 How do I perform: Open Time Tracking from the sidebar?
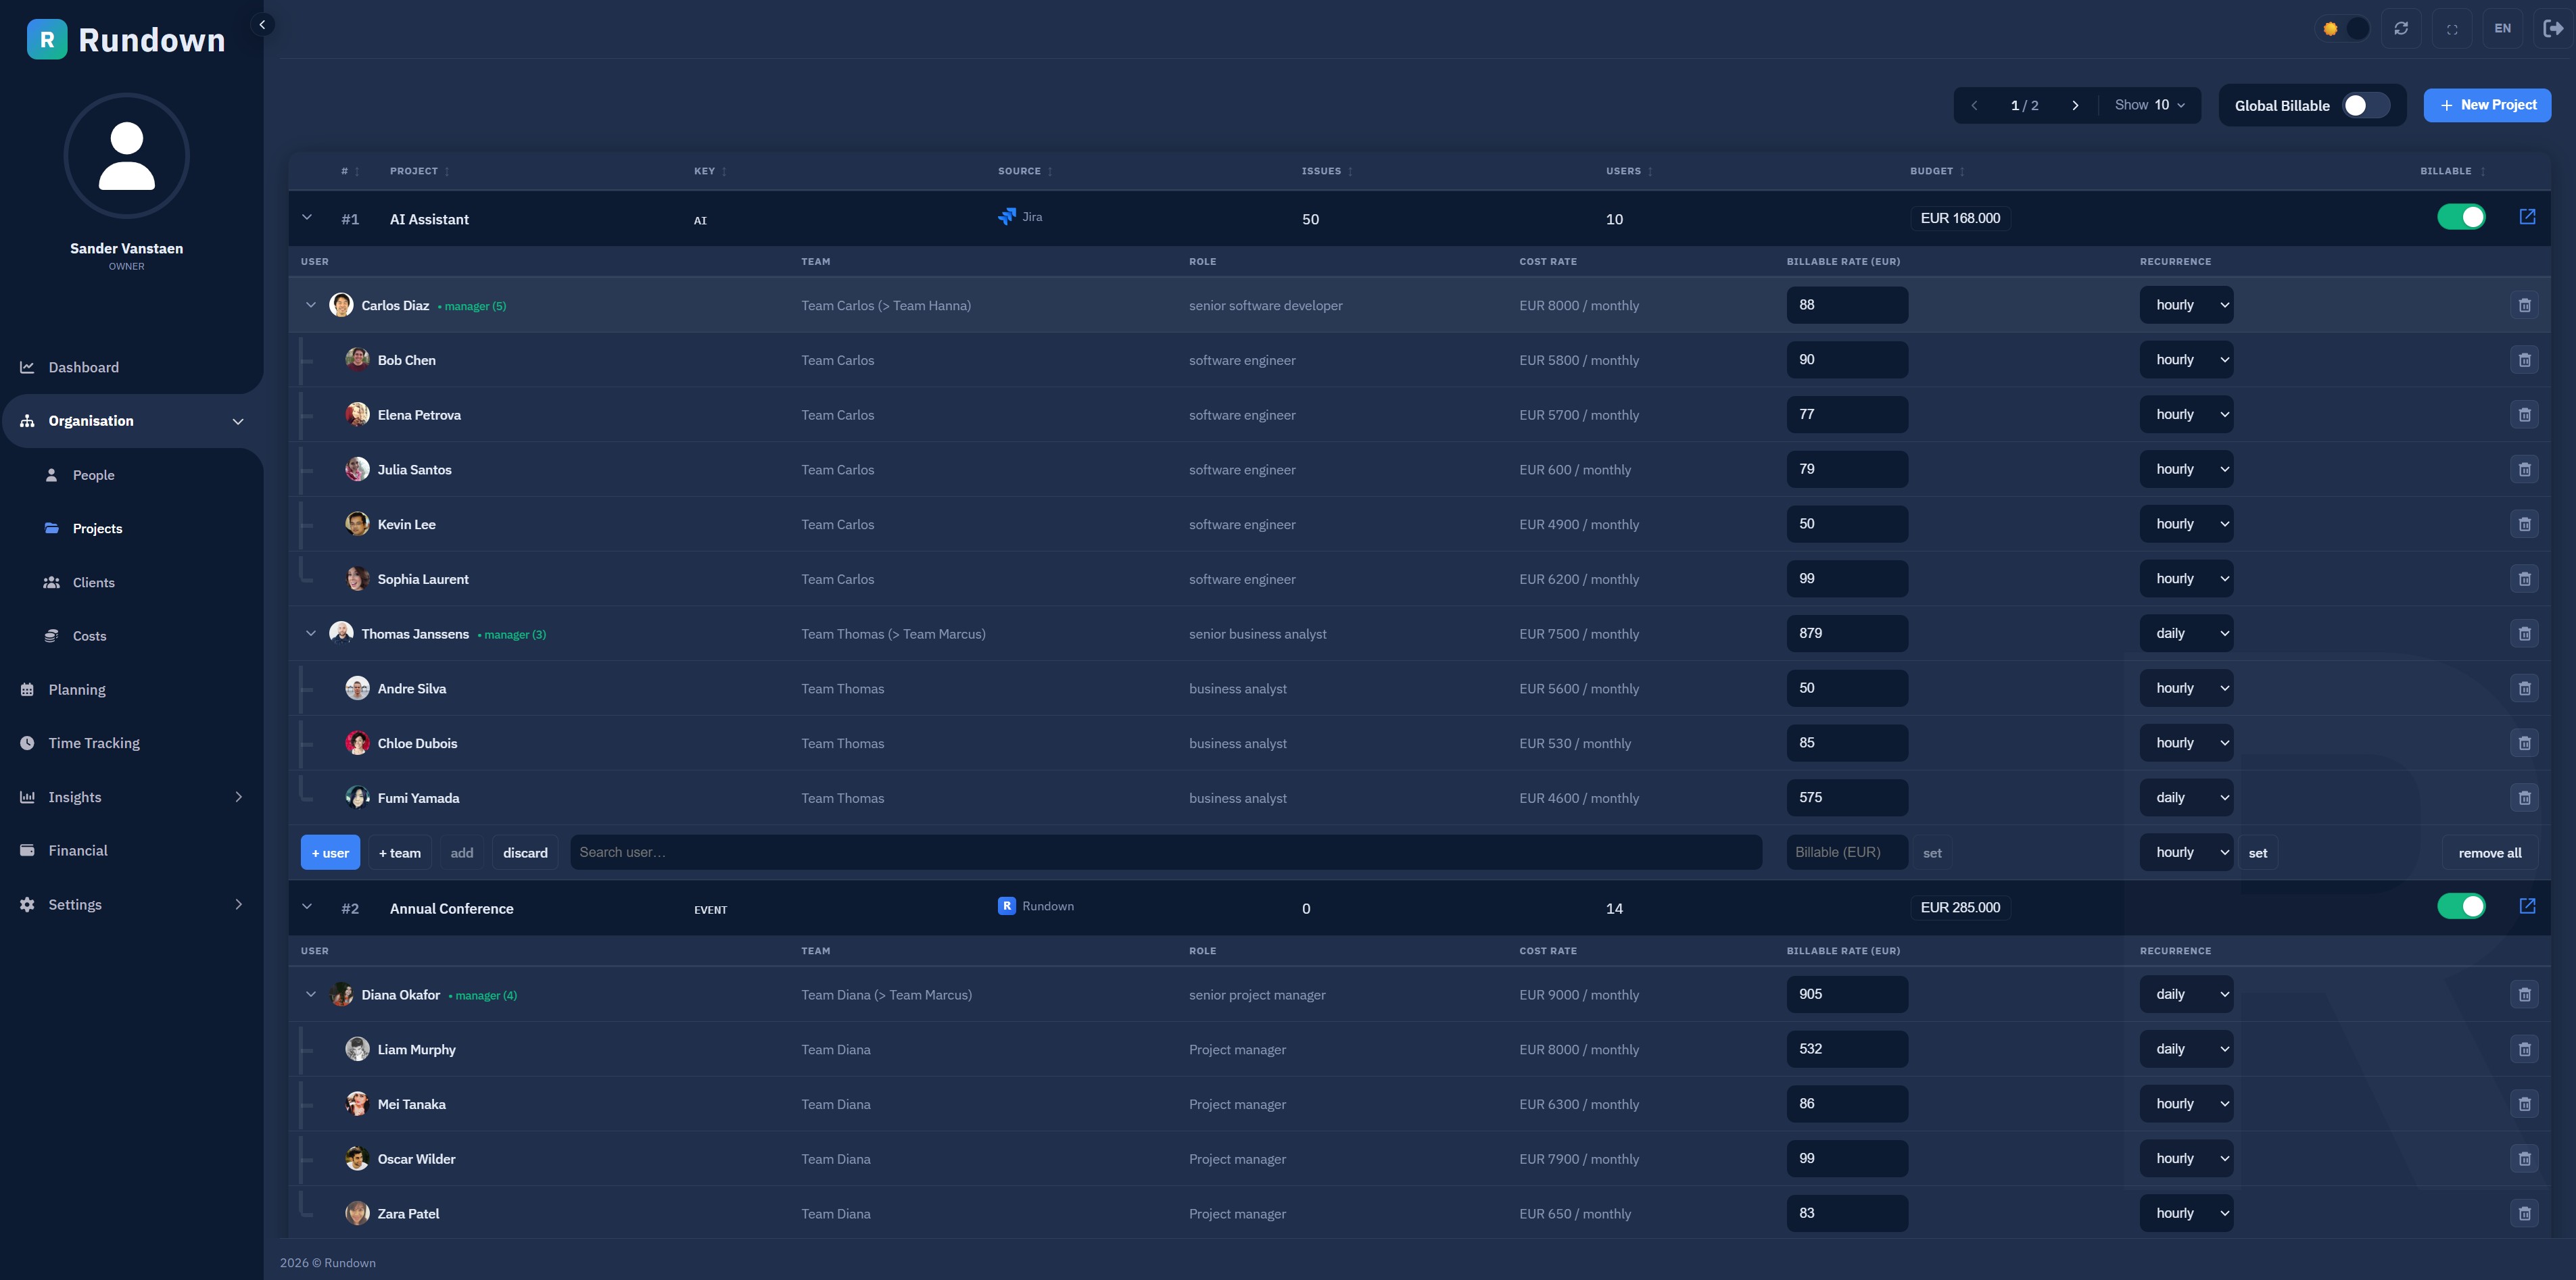coord(94,743)
